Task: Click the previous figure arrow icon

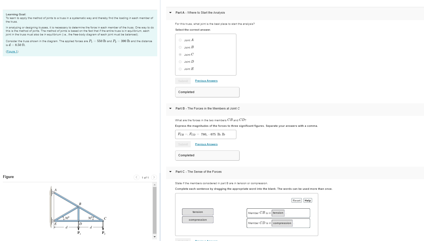Action: (136, 177)
